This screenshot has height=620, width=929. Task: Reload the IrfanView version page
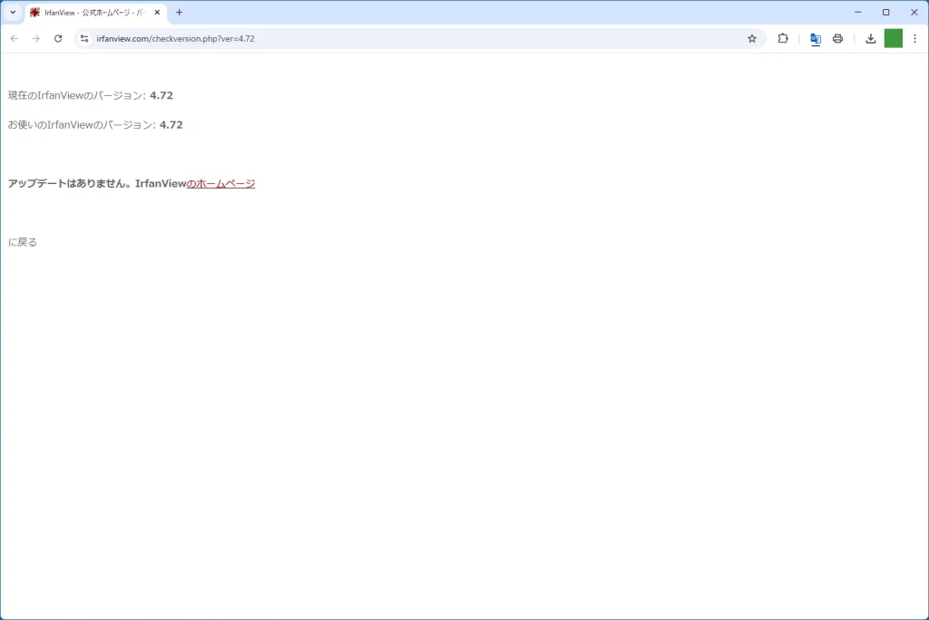pos(58,38)
